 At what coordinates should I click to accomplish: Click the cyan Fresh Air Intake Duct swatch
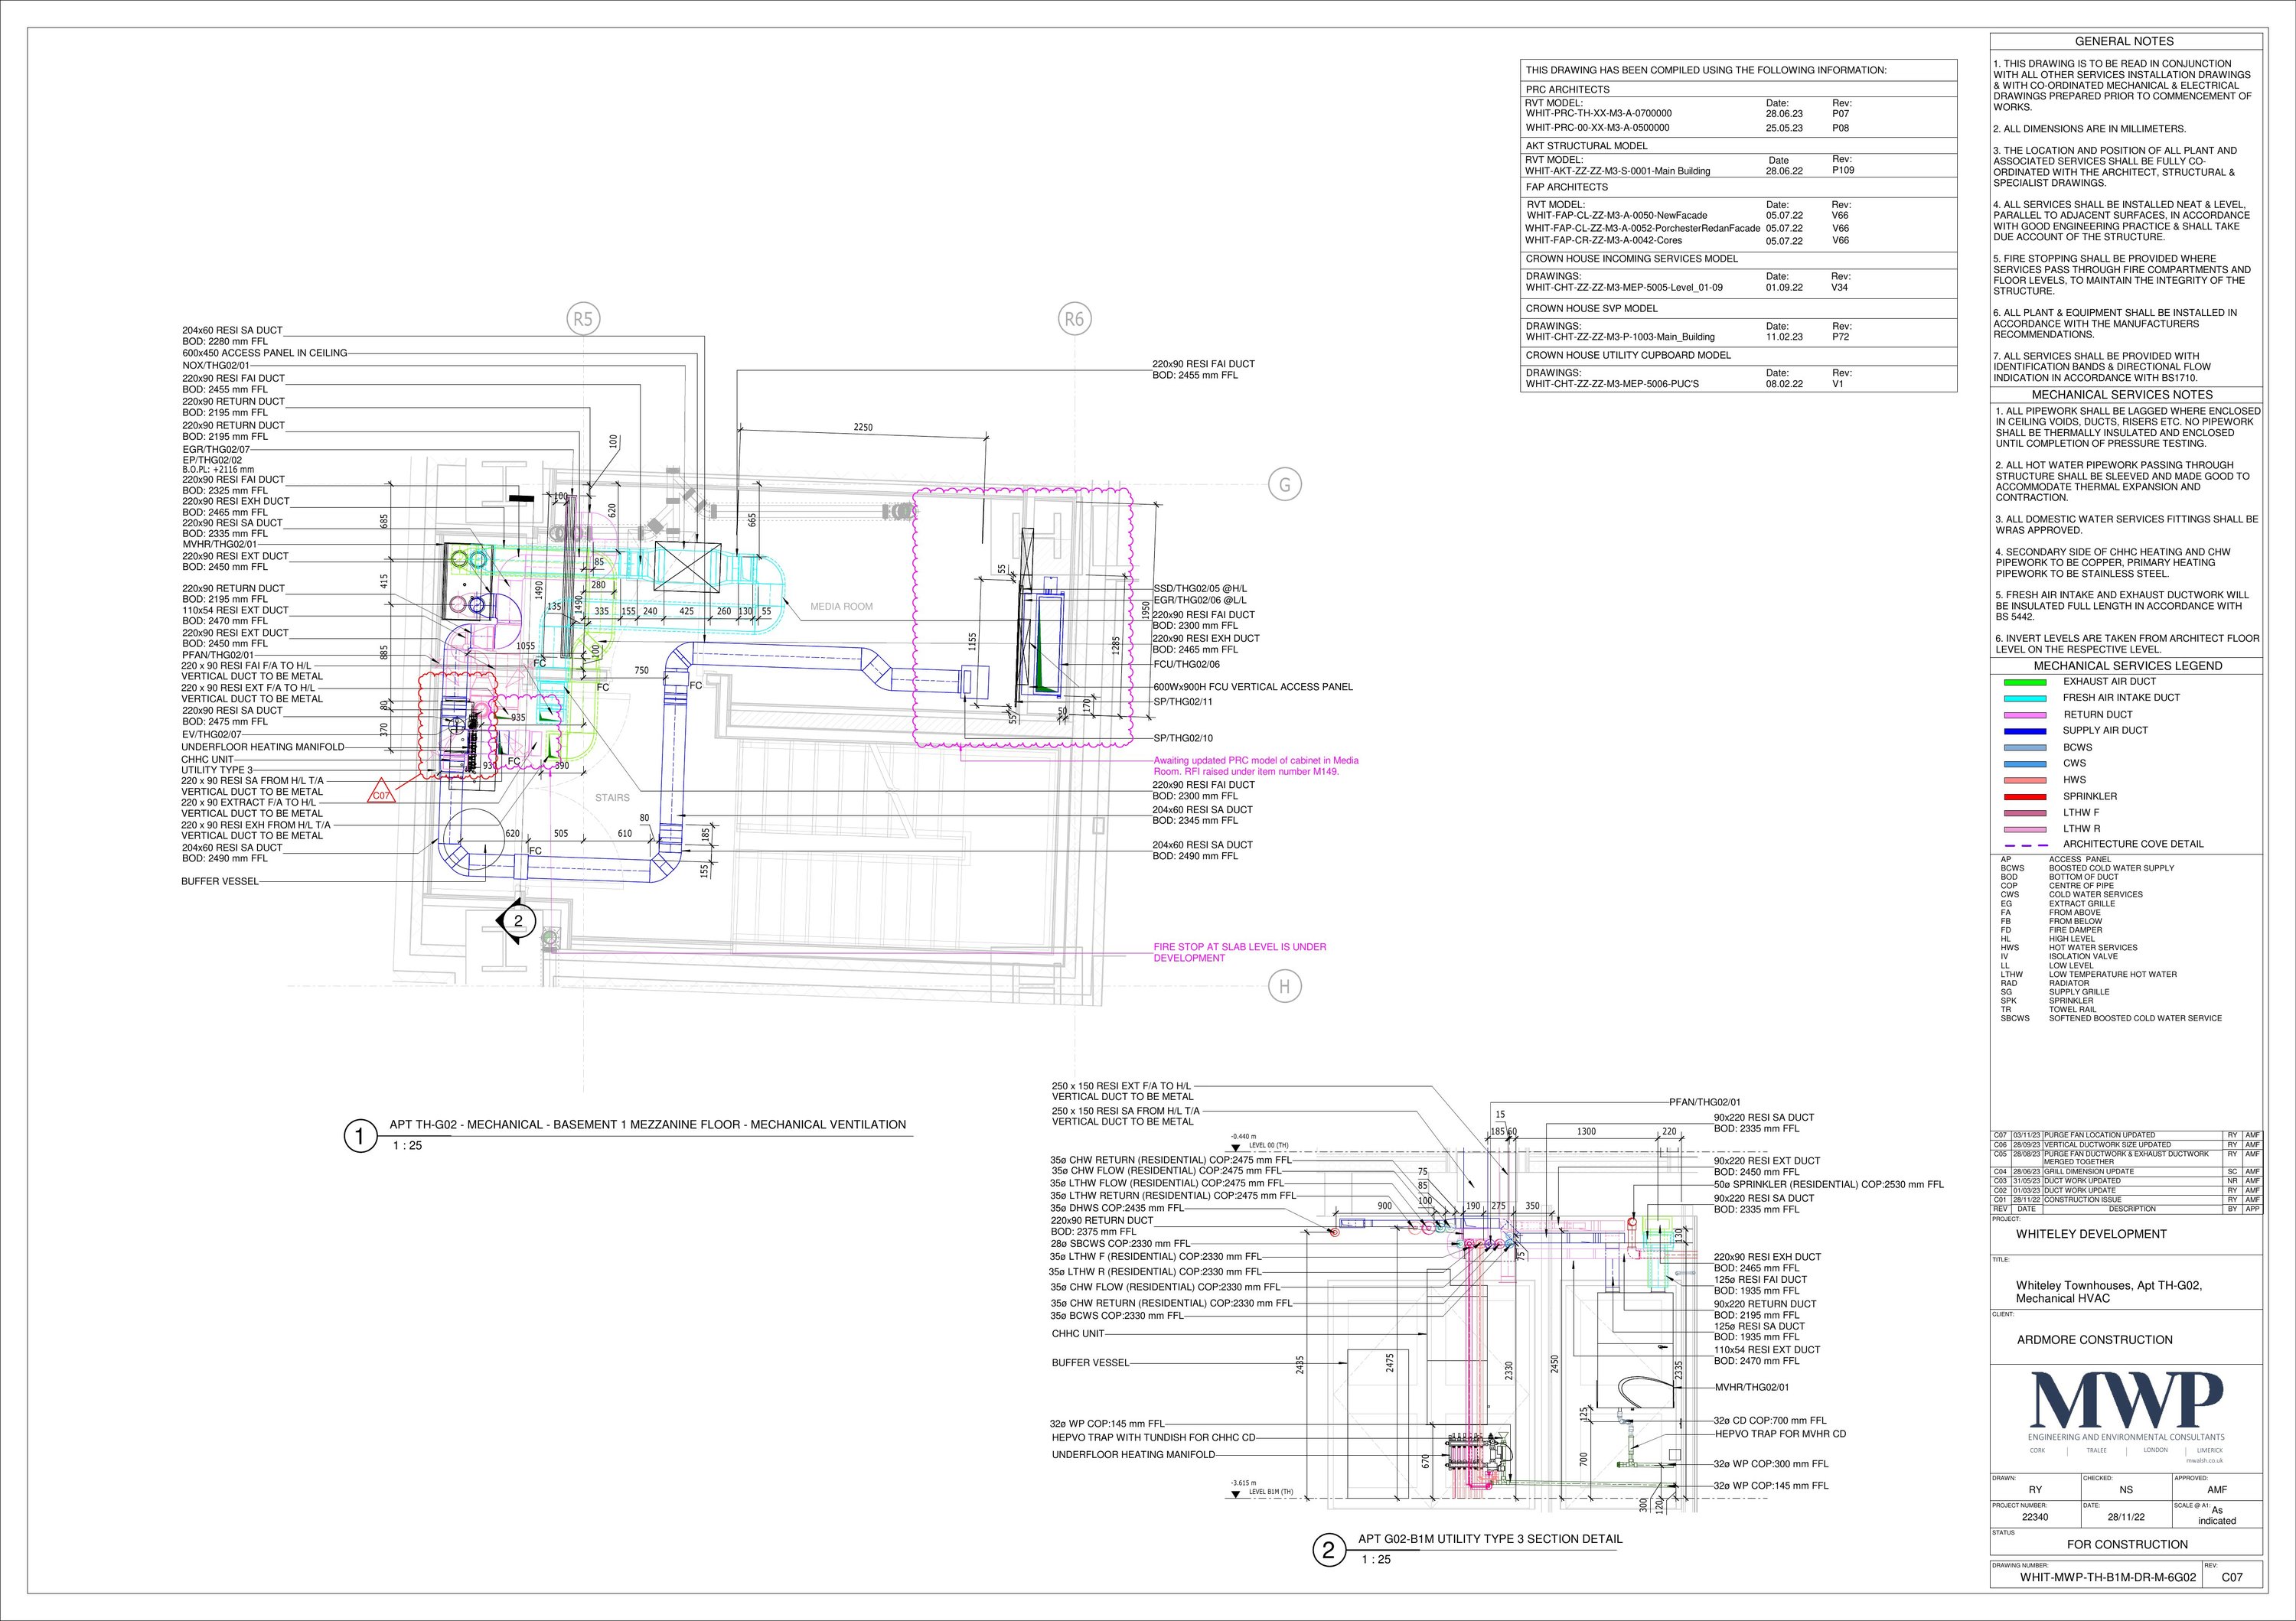pos(2024,698)
